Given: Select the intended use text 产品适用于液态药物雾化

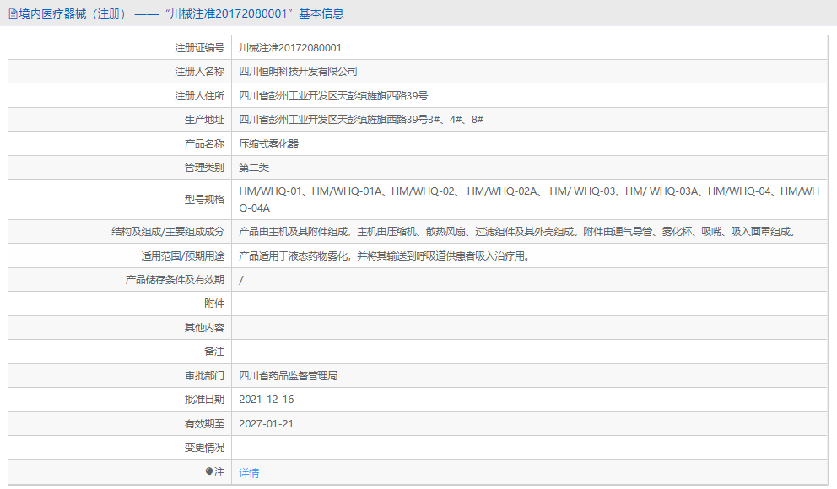Looking at the screenshot, I should (x=385, y=256).
